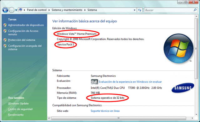Go back with the blue Back arrow
This screenshot has height=122, width=200.
point(5,10)
